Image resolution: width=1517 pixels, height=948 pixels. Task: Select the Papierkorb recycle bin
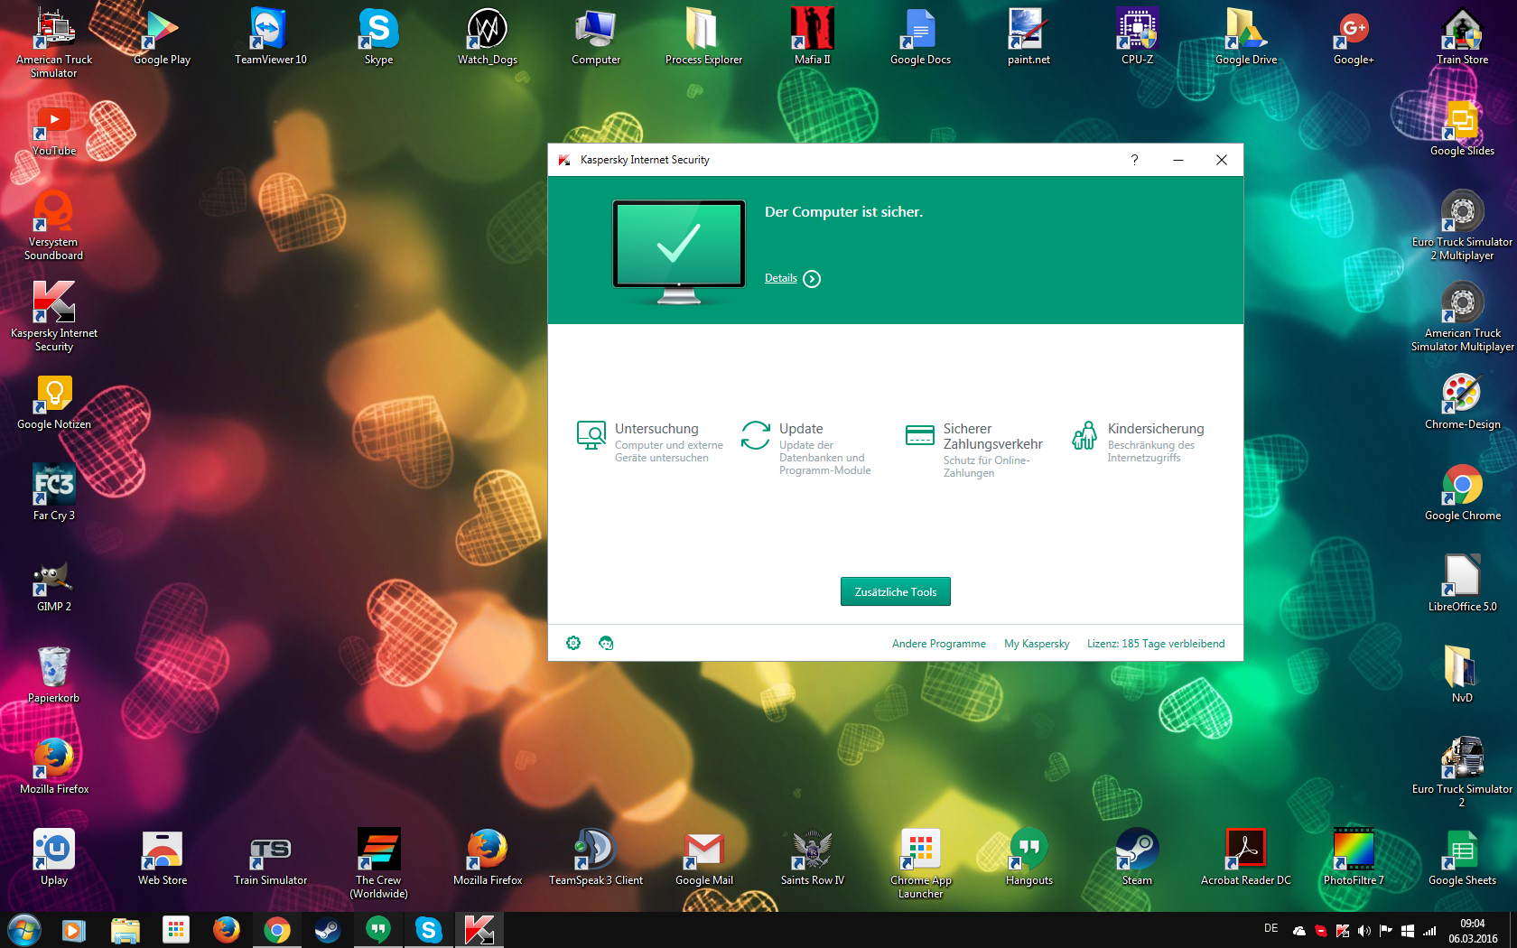[54, 674]
